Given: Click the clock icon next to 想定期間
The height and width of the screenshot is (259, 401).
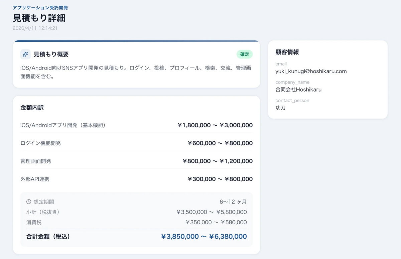Looking at the screenshot, I should (28, 201).
